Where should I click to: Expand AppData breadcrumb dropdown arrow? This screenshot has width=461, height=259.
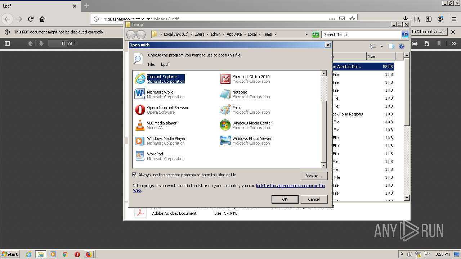click(245, 35)
